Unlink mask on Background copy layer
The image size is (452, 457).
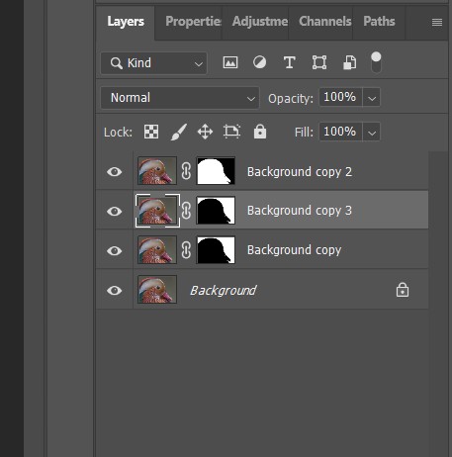tap(186, 250)
